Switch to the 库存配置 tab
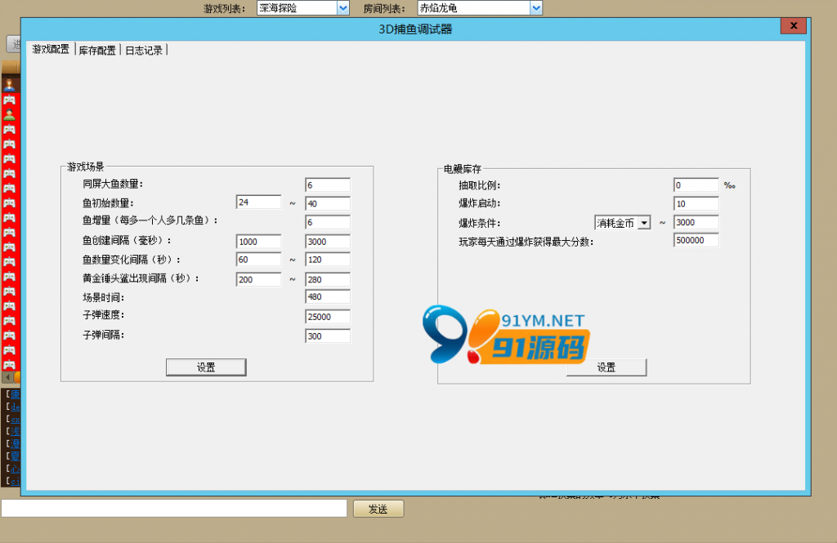The image size is (837, 543). pos(97,50)
